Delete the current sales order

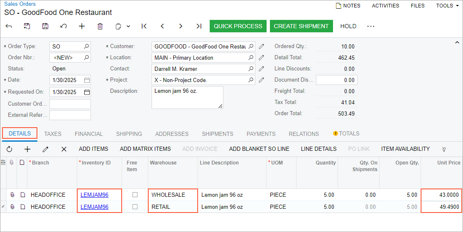point(100,26)
